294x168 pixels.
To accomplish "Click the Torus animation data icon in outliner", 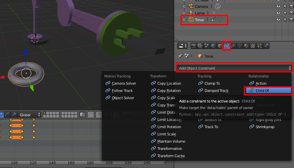I will pyautogui.click(x=213, y=19).
